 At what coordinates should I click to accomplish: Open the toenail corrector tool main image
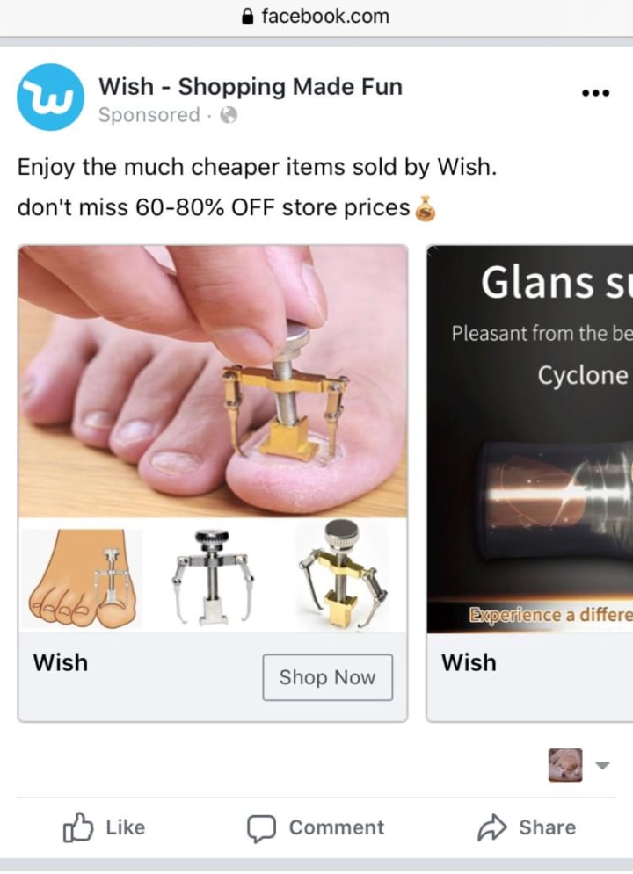click(213, 381)
